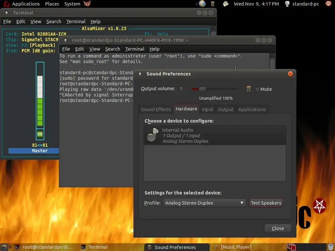Click the Master volume bar in AlsaMixer
335x251 pixels.
tap(40, 95)
